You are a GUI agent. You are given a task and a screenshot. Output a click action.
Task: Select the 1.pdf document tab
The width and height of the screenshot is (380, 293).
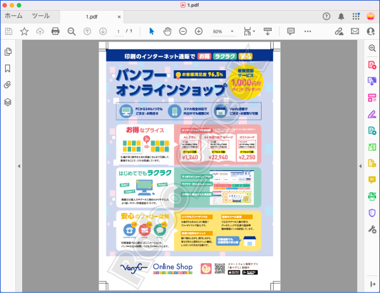pos(92,16)
